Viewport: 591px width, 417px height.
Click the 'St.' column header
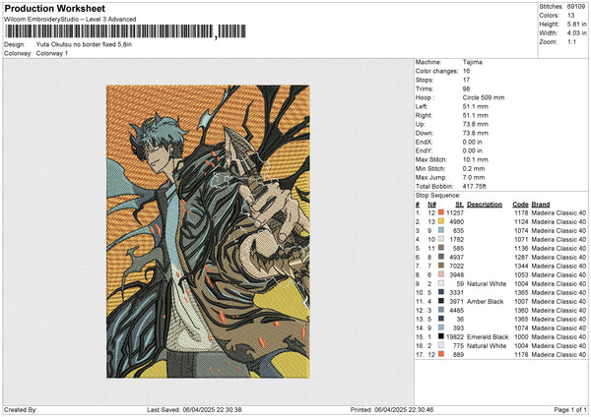pos(459,205)
